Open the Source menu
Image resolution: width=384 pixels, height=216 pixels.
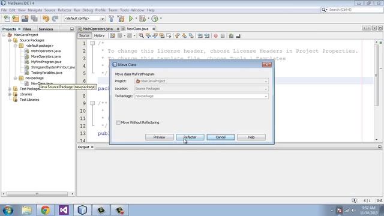tap(50, 10)
